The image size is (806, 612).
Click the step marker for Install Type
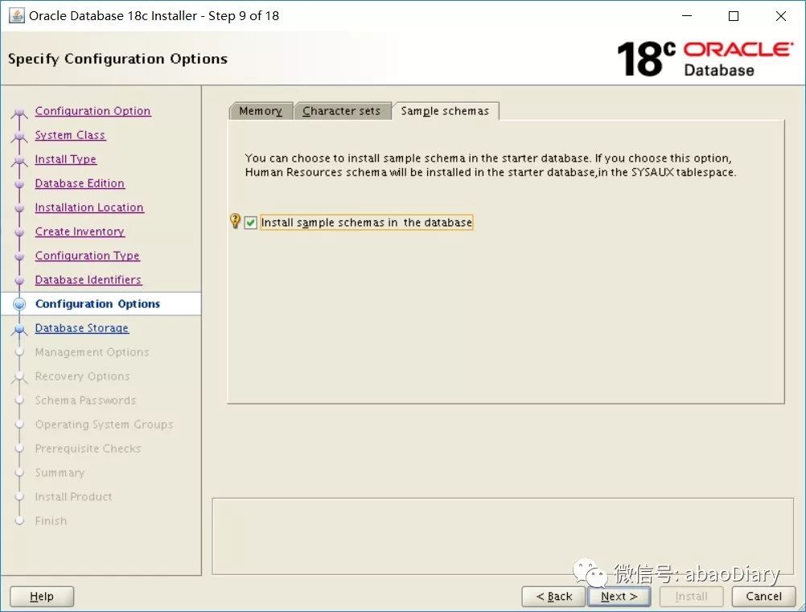[x=19, y=160]
